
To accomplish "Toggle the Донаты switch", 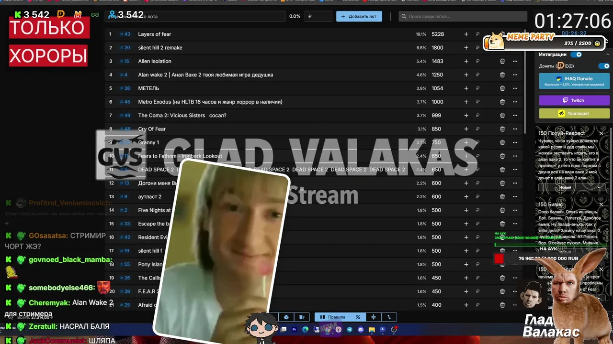I will pyautogui.click(x=604, y=66).
